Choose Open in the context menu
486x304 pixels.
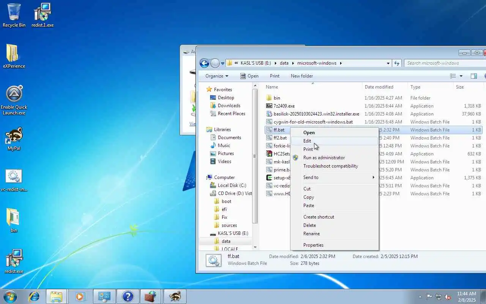coord(335,133)
